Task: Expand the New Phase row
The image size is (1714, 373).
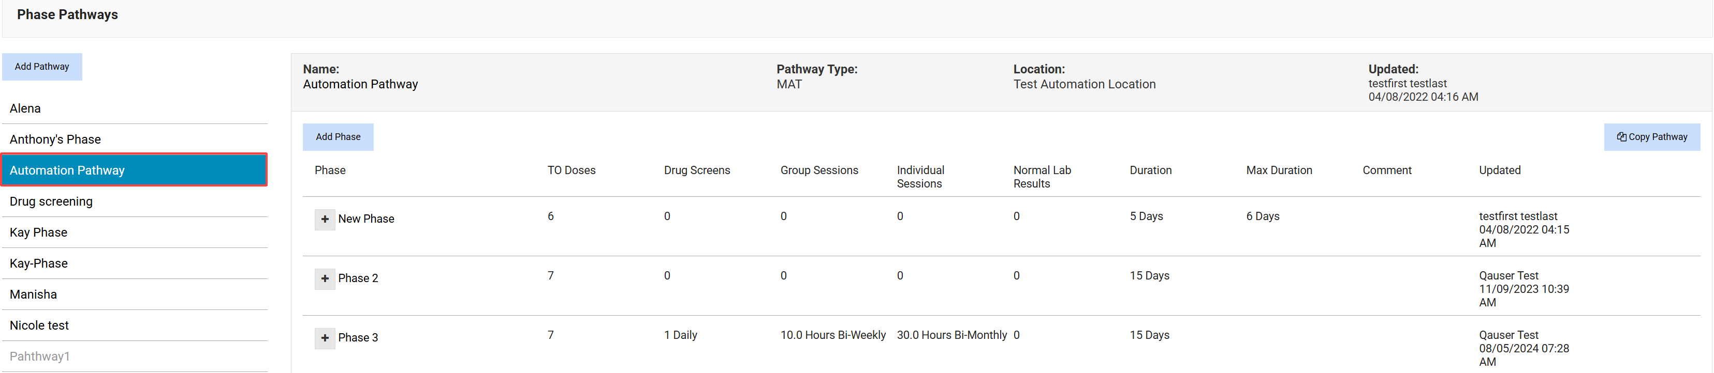Action: pos(325,219)
